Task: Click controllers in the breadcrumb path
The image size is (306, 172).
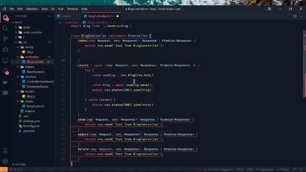Action: [72, 22]
